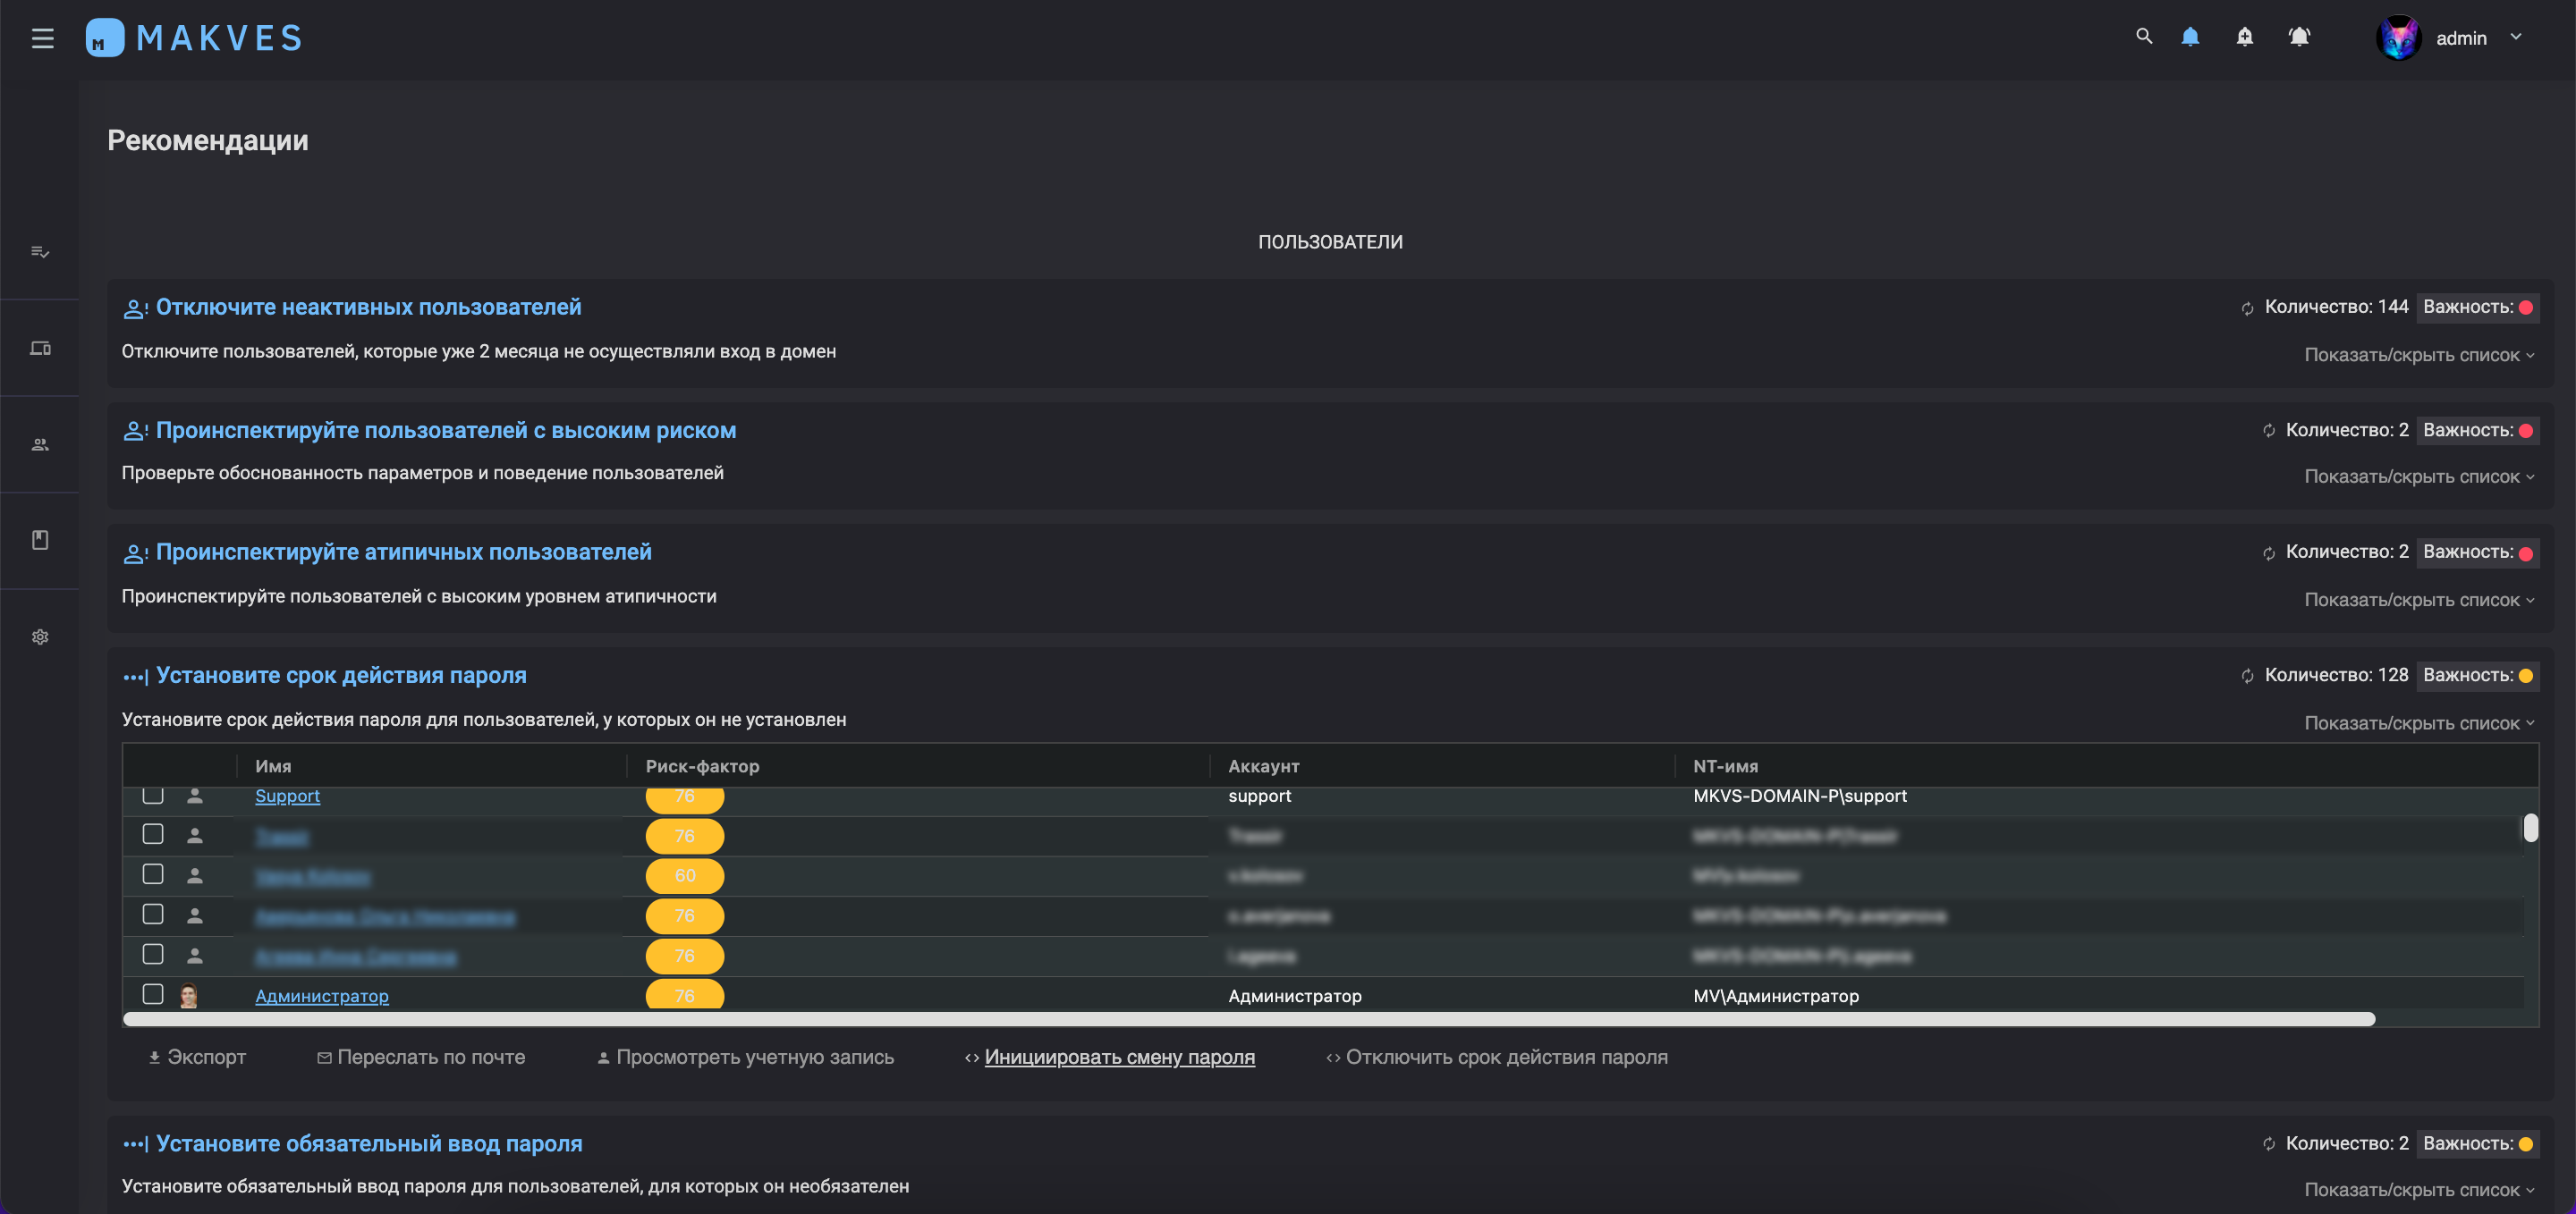Click the ringing bell alerts icon
The height and width of the screenshot is (1214, 2576).
(x=2298, y=37)
